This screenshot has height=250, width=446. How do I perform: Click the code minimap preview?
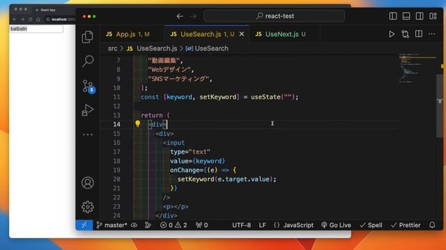pyautogui.click(x=417, y=68)
